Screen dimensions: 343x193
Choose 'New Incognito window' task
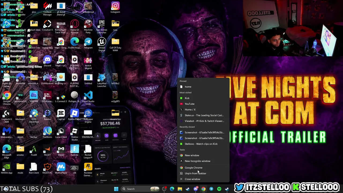coord(204,161)
